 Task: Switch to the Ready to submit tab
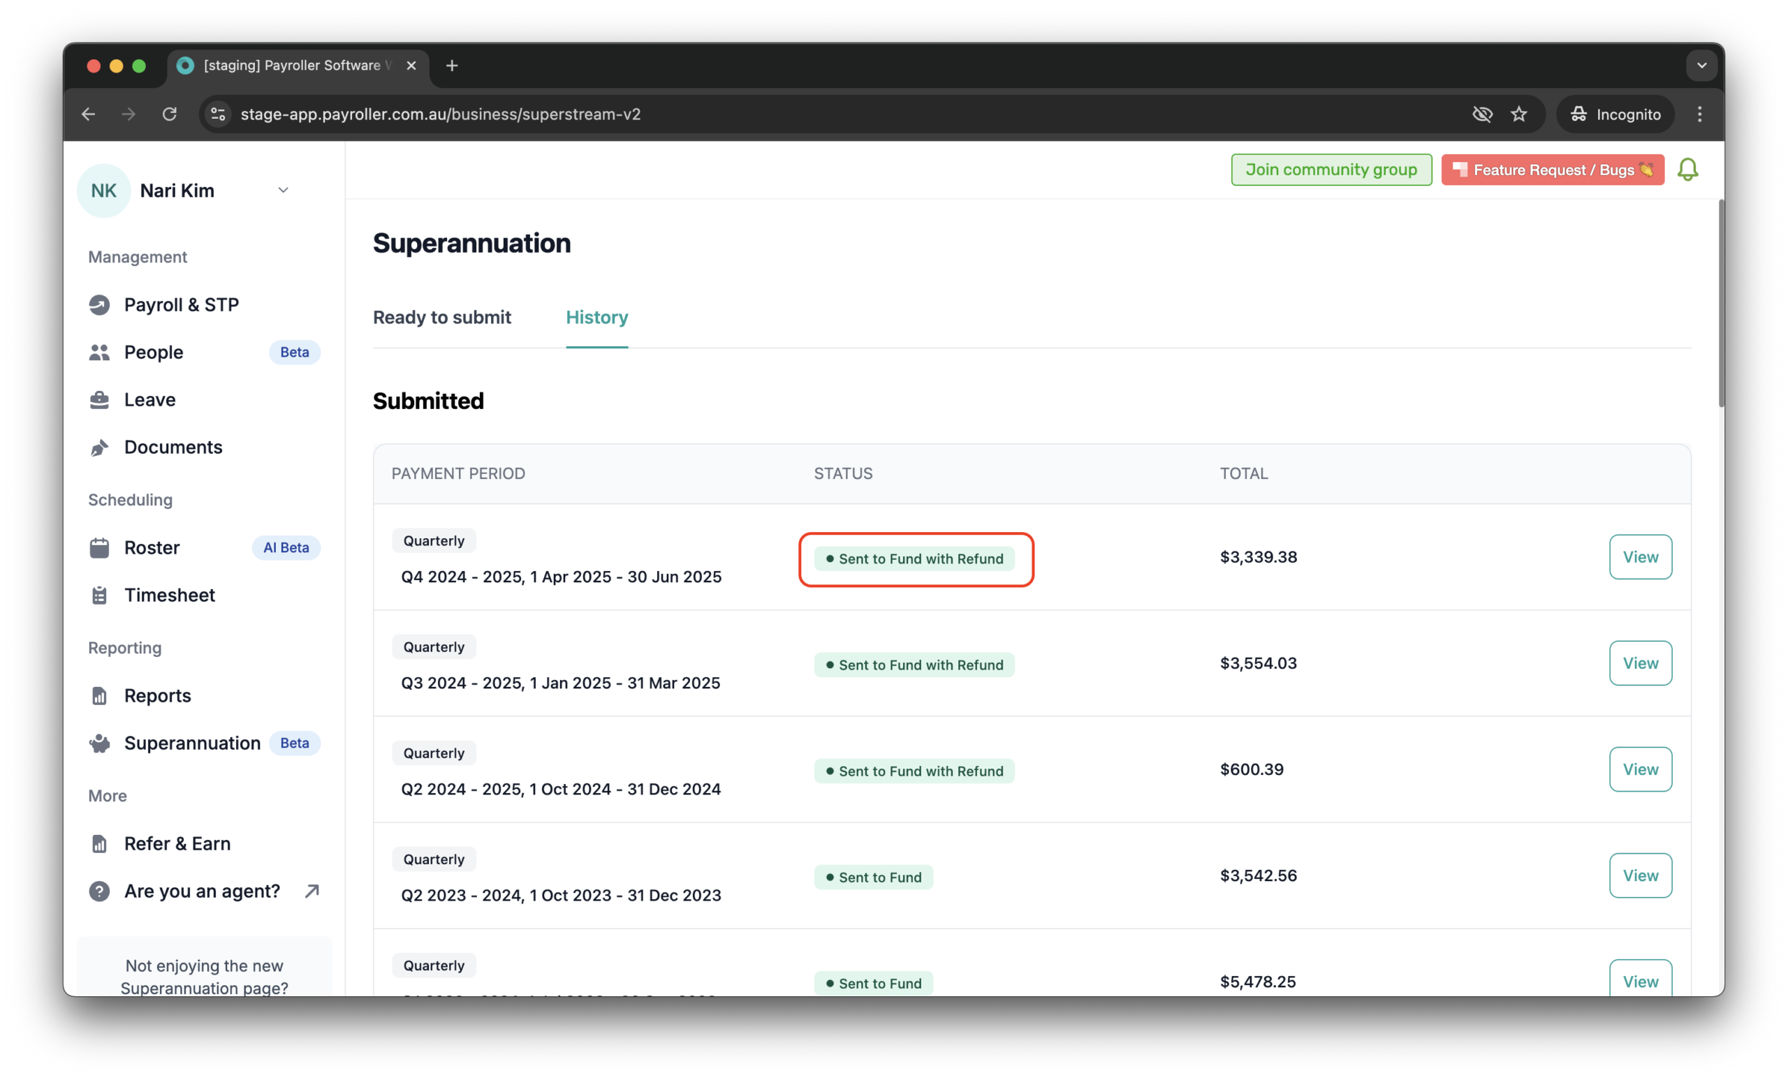[442, 317]
